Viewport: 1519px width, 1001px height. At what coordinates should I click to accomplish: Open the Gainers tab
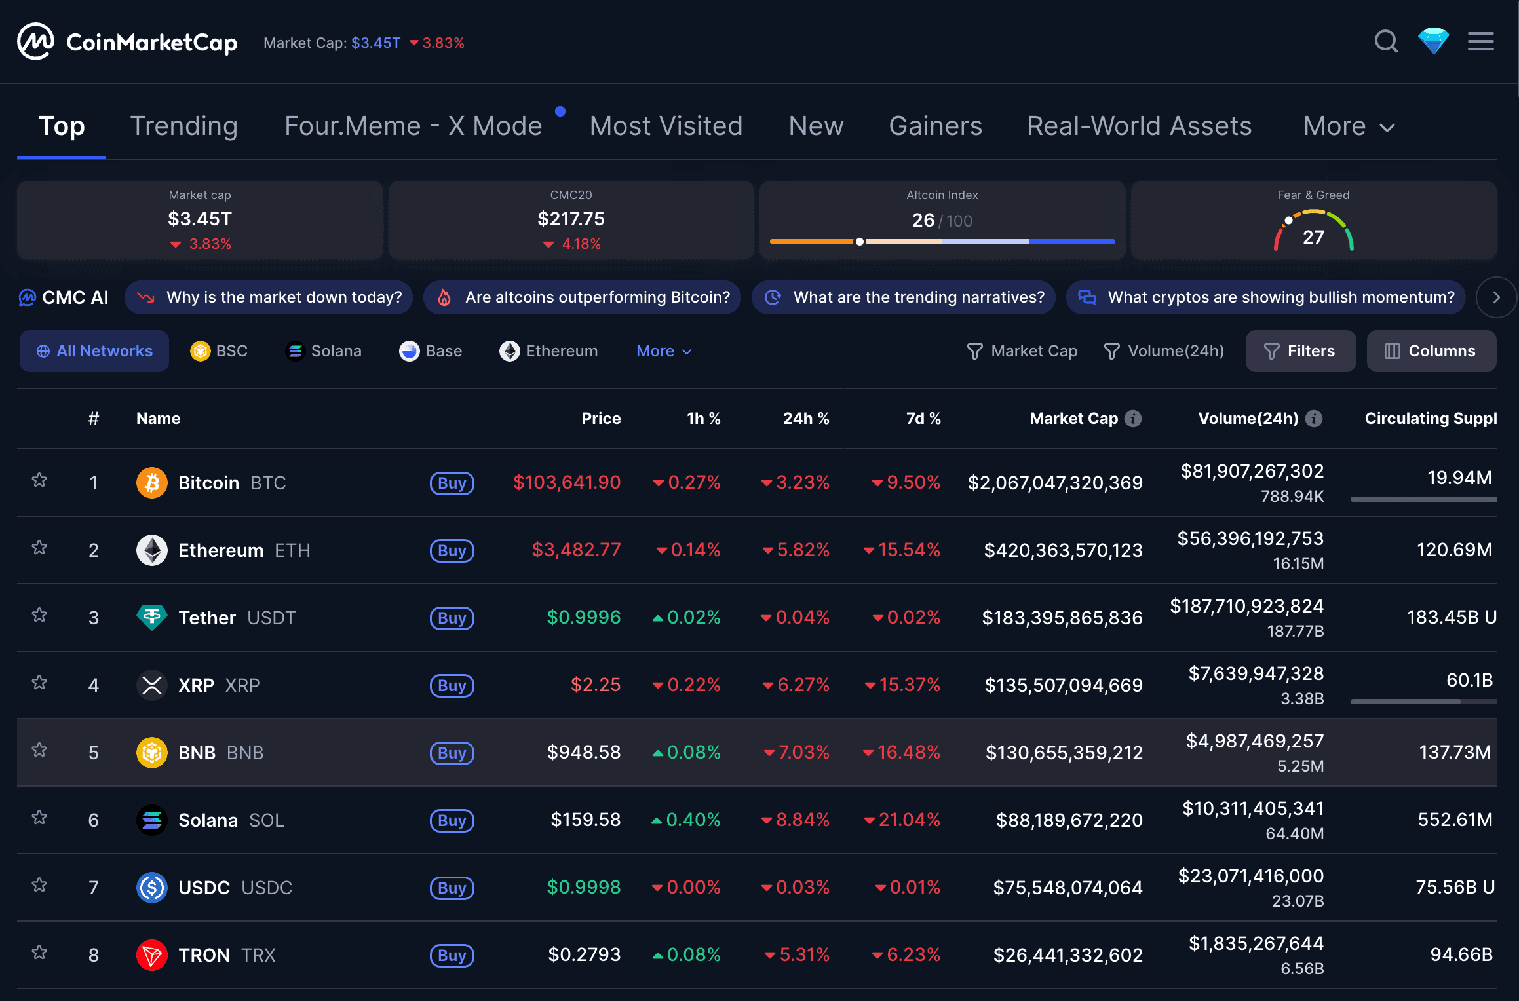pos(935,126)
